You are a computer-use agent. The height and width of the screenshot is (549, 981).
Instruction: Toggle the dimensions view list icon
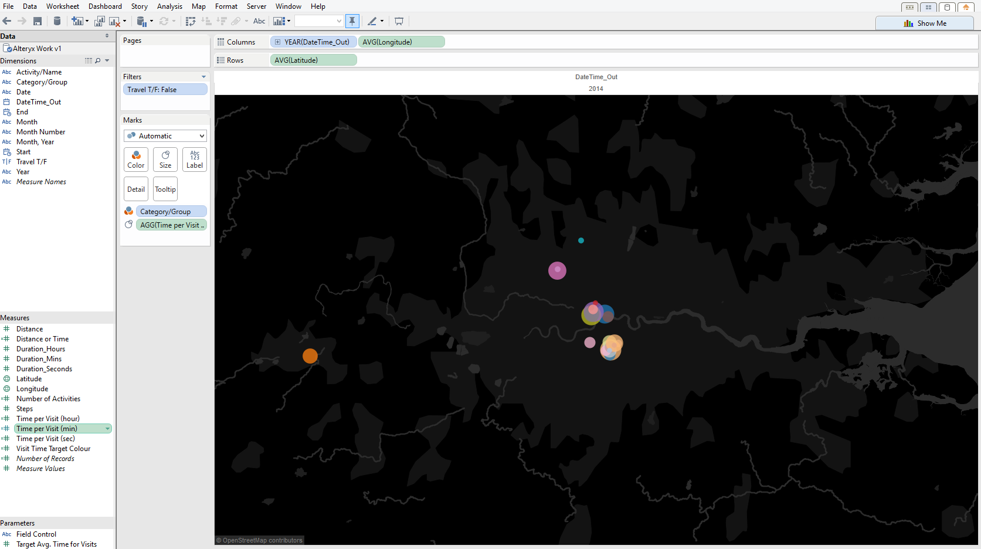pos(89,61)
